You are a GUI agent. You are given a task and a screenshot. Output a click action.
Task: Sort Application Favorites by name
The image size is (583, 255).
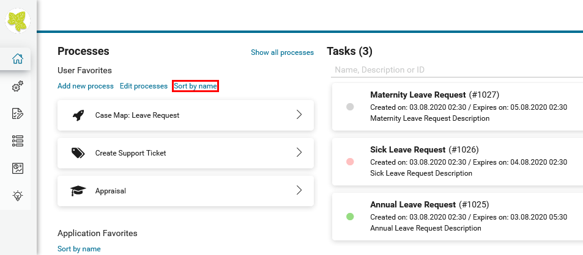(79, 249)
